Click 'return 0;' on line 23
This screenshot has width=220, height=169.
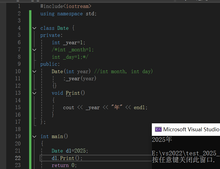[64, 165]
